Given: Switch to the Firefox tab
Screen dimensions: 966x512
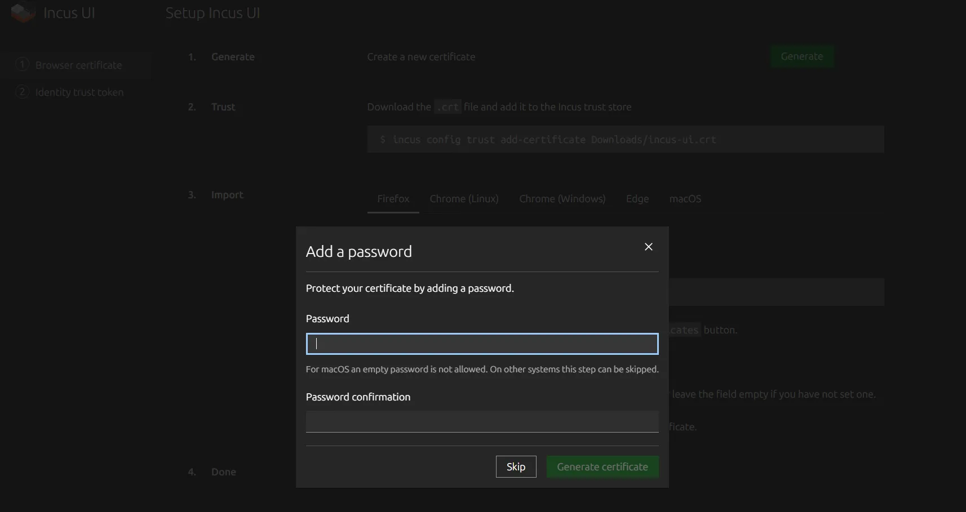Looking at the screenshot, I should [x=393, y=199].
